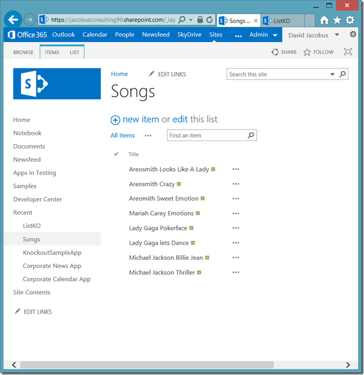Image resolution: width=364 pixels, height=375 pixels.
Task: Click the address bar search magnifier
Action: pos(182,20)
